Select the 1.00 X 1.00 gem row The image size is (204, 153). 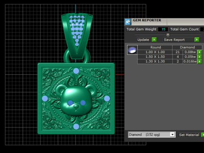pos(155,52)
